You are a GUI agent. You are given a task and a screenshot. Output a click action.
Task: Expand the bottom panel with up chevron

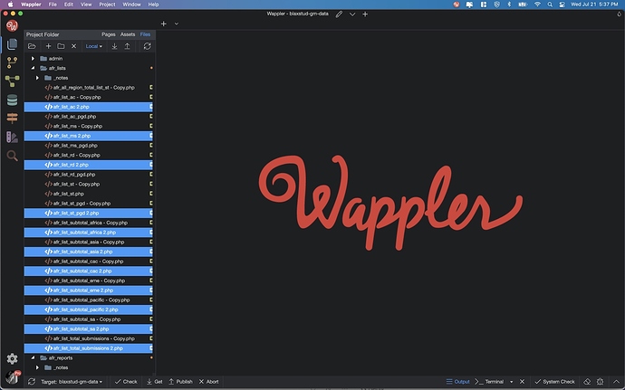(616, 382)
